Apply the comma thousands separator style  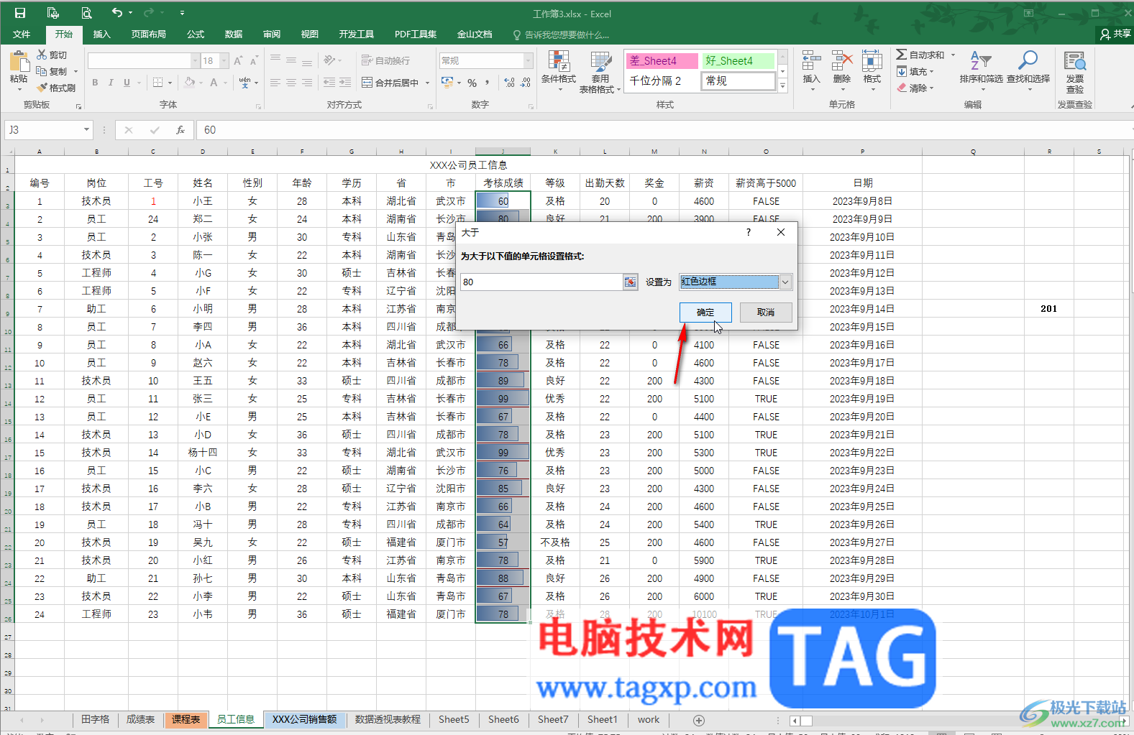(488, 83)
